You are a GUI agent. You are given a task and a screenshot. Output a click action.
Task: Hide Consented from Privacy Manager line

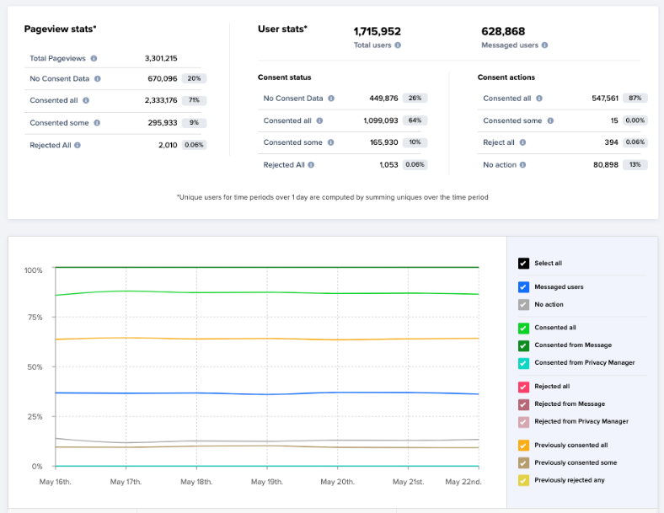[x=523, y=363]
